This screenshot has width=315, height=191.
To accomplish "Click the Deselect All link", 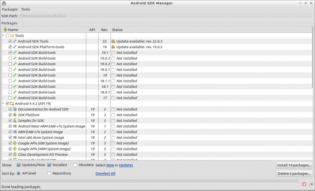I will tap(106, 173).
